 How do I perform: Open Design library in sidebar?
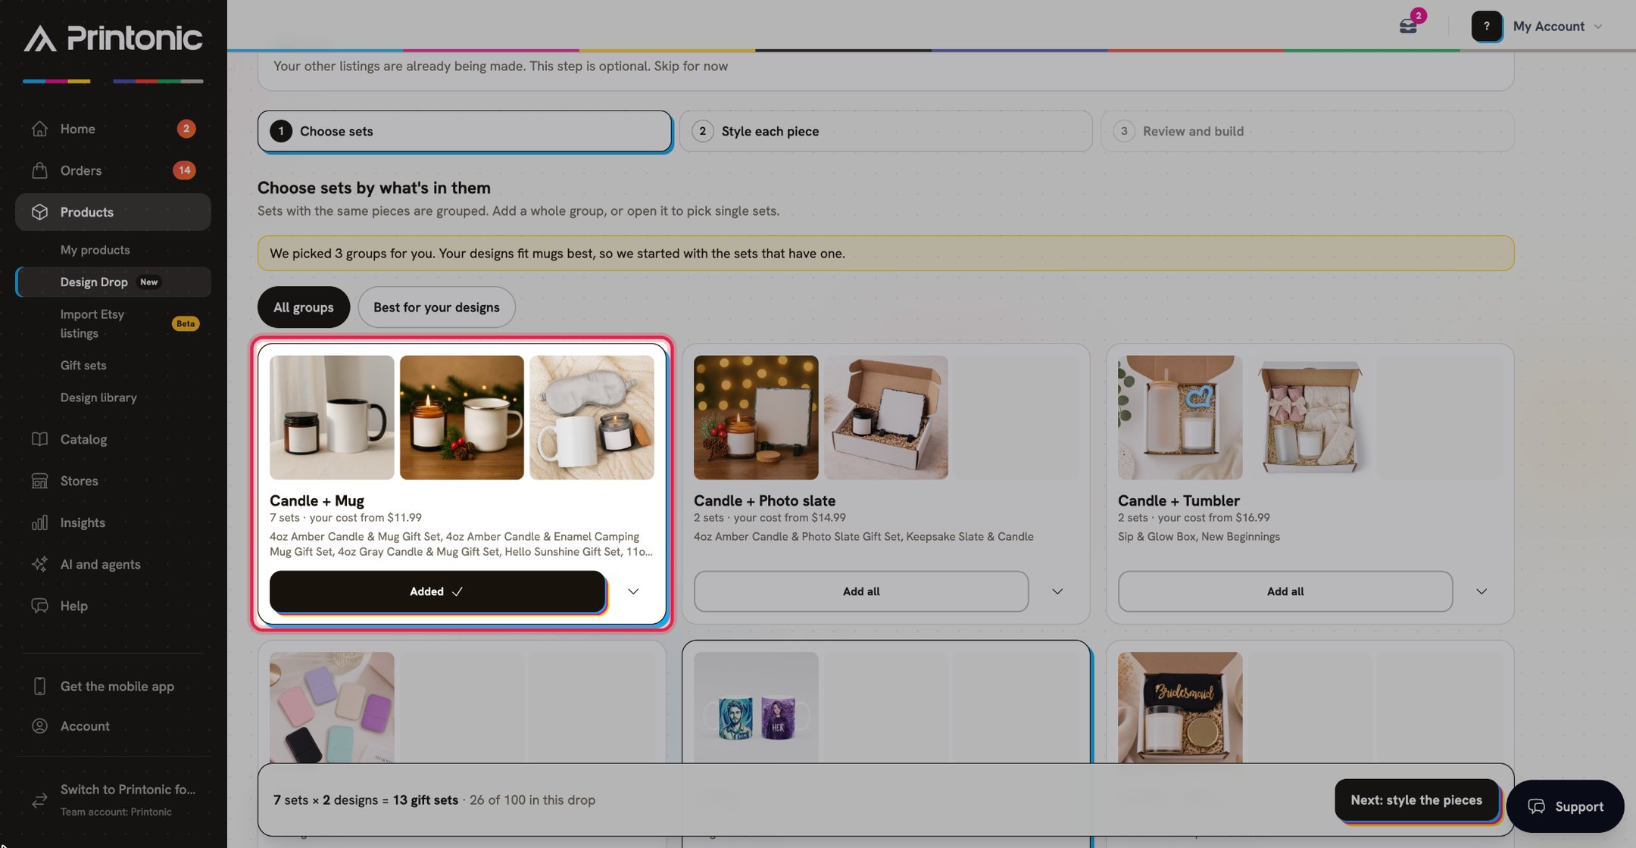tap(98, 397)
